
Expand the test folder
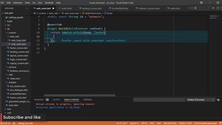coord(9,109)
